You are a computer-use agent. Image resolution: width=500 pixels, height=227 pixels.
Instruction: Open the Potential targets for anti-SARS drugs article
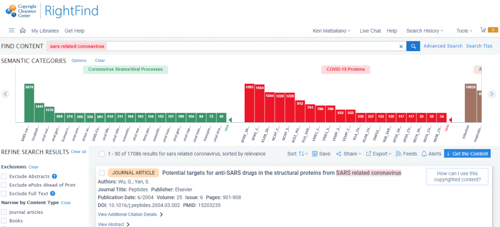pyautogui.click(x=282, y=173)
